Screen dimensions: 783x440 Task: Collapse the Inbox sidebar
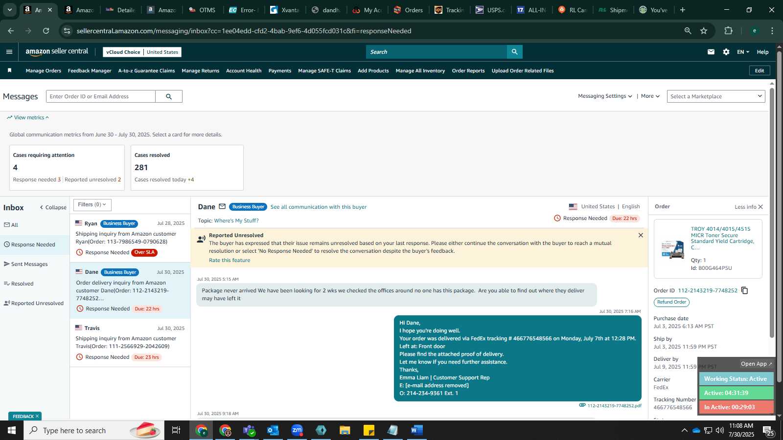click(53, 207)
